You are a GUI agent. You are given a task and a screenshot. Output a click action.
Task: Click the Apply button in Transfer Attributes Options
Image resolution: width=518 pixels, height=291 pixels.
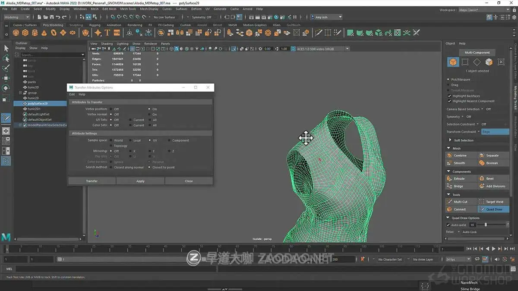[x=140, y=181]
